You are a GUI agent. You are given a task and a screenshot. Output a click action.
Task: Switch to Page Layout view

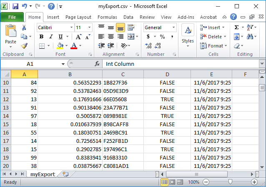coord(172,182)
